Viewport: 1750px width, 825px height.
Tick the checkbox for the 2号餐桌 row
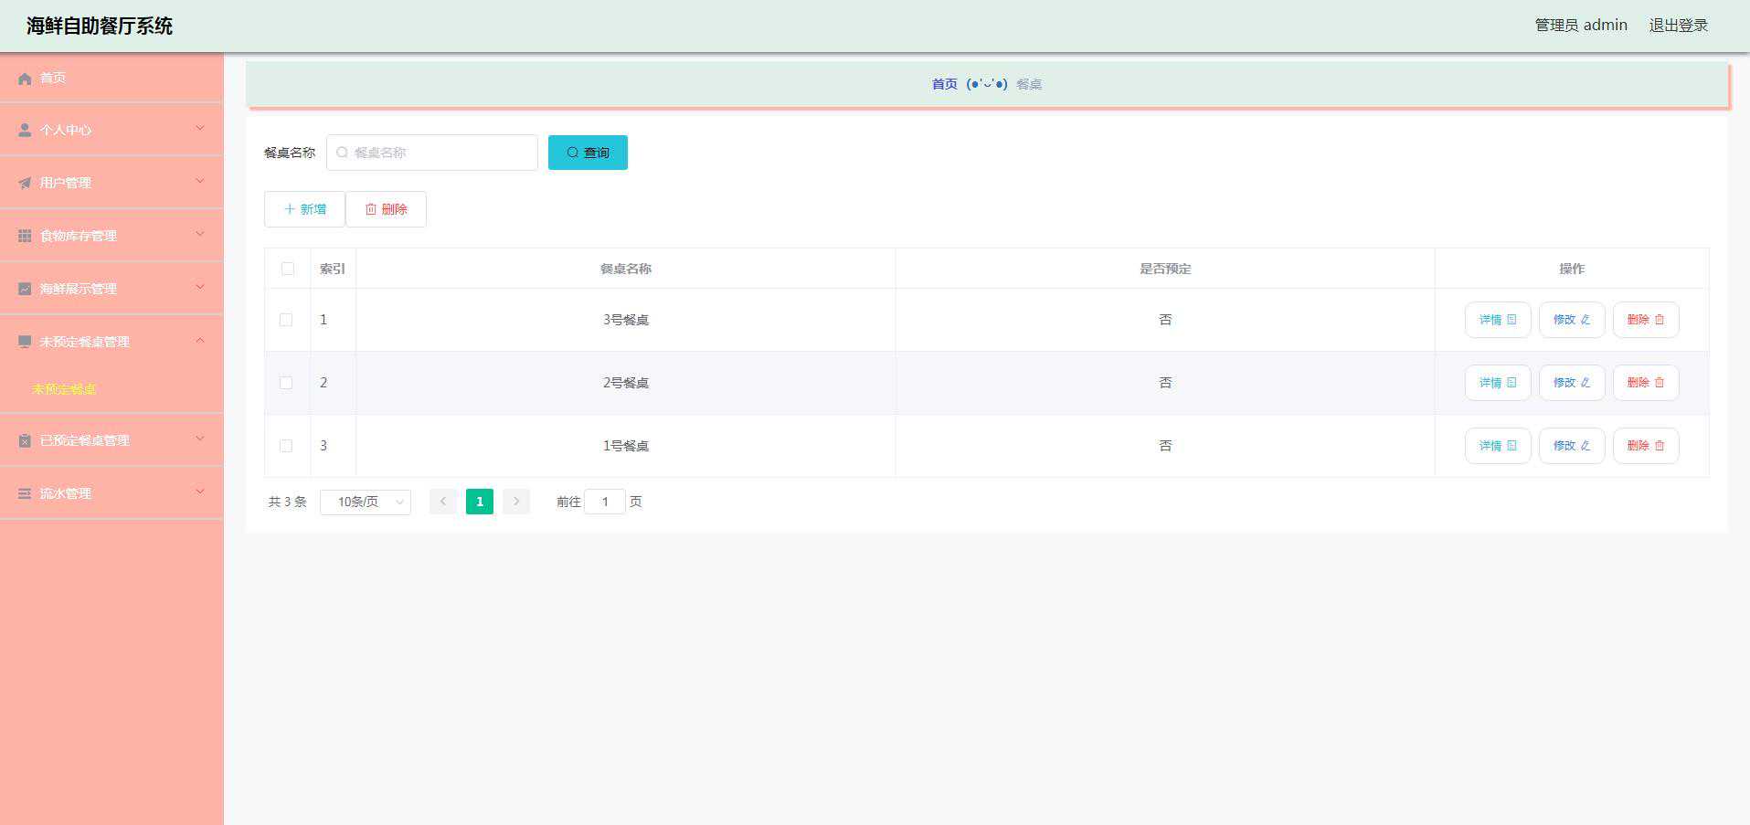286,383
